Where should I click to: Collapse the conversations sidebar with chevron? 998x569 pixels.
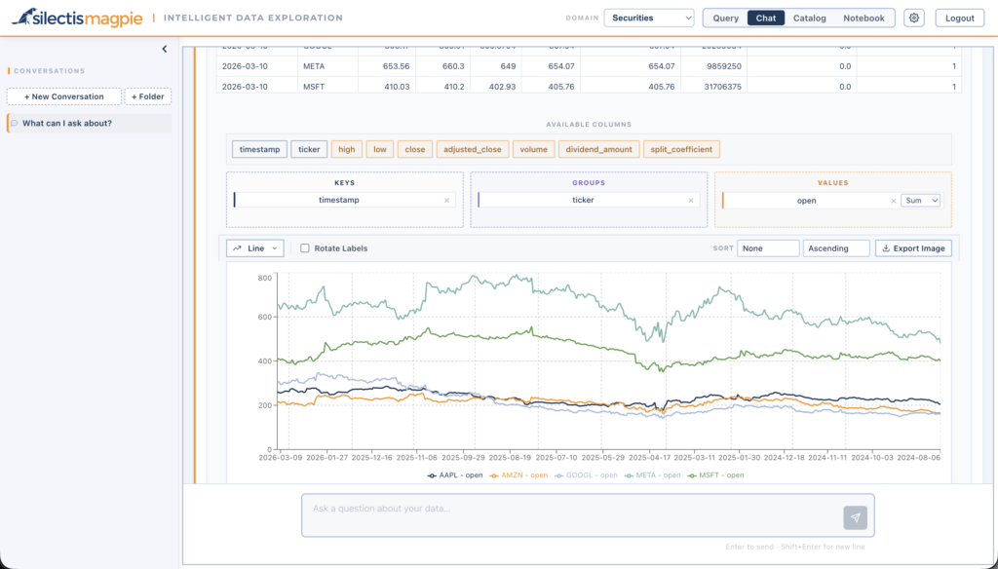coord(164,49)
